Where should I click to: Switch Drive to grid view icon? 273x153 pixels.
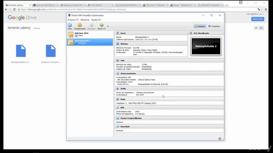tap(261, 28)
